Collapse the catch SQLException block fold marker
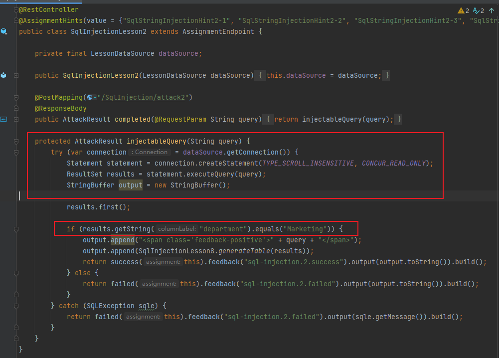The height and width of the screenshot is (358, 499). click(16, 306)
